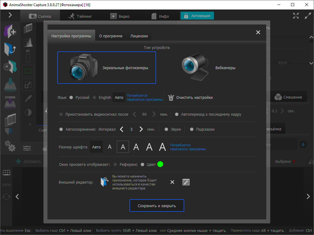Toggle Звуки sounds option
The width and height of the screenshot is (314, 235).
point(166,129)
